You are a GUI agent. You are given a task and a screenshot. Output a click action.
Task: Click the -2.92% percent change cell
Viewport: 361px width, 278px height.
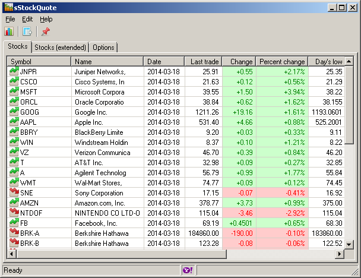click(x=282, y=213)
